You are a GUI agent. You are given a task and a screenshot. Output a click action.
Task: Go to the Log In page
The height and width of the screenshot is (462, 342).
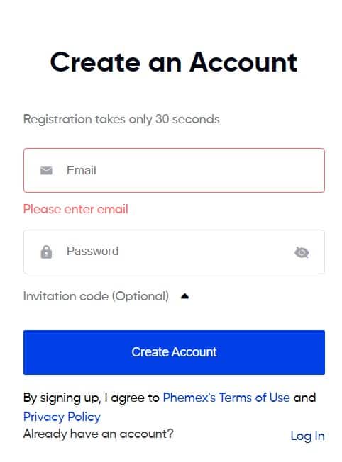(307, 436)
